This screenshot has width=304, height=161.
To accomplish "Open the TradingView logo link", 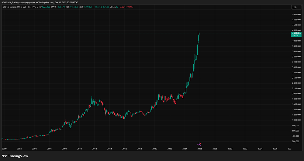I will click(15, 156).
